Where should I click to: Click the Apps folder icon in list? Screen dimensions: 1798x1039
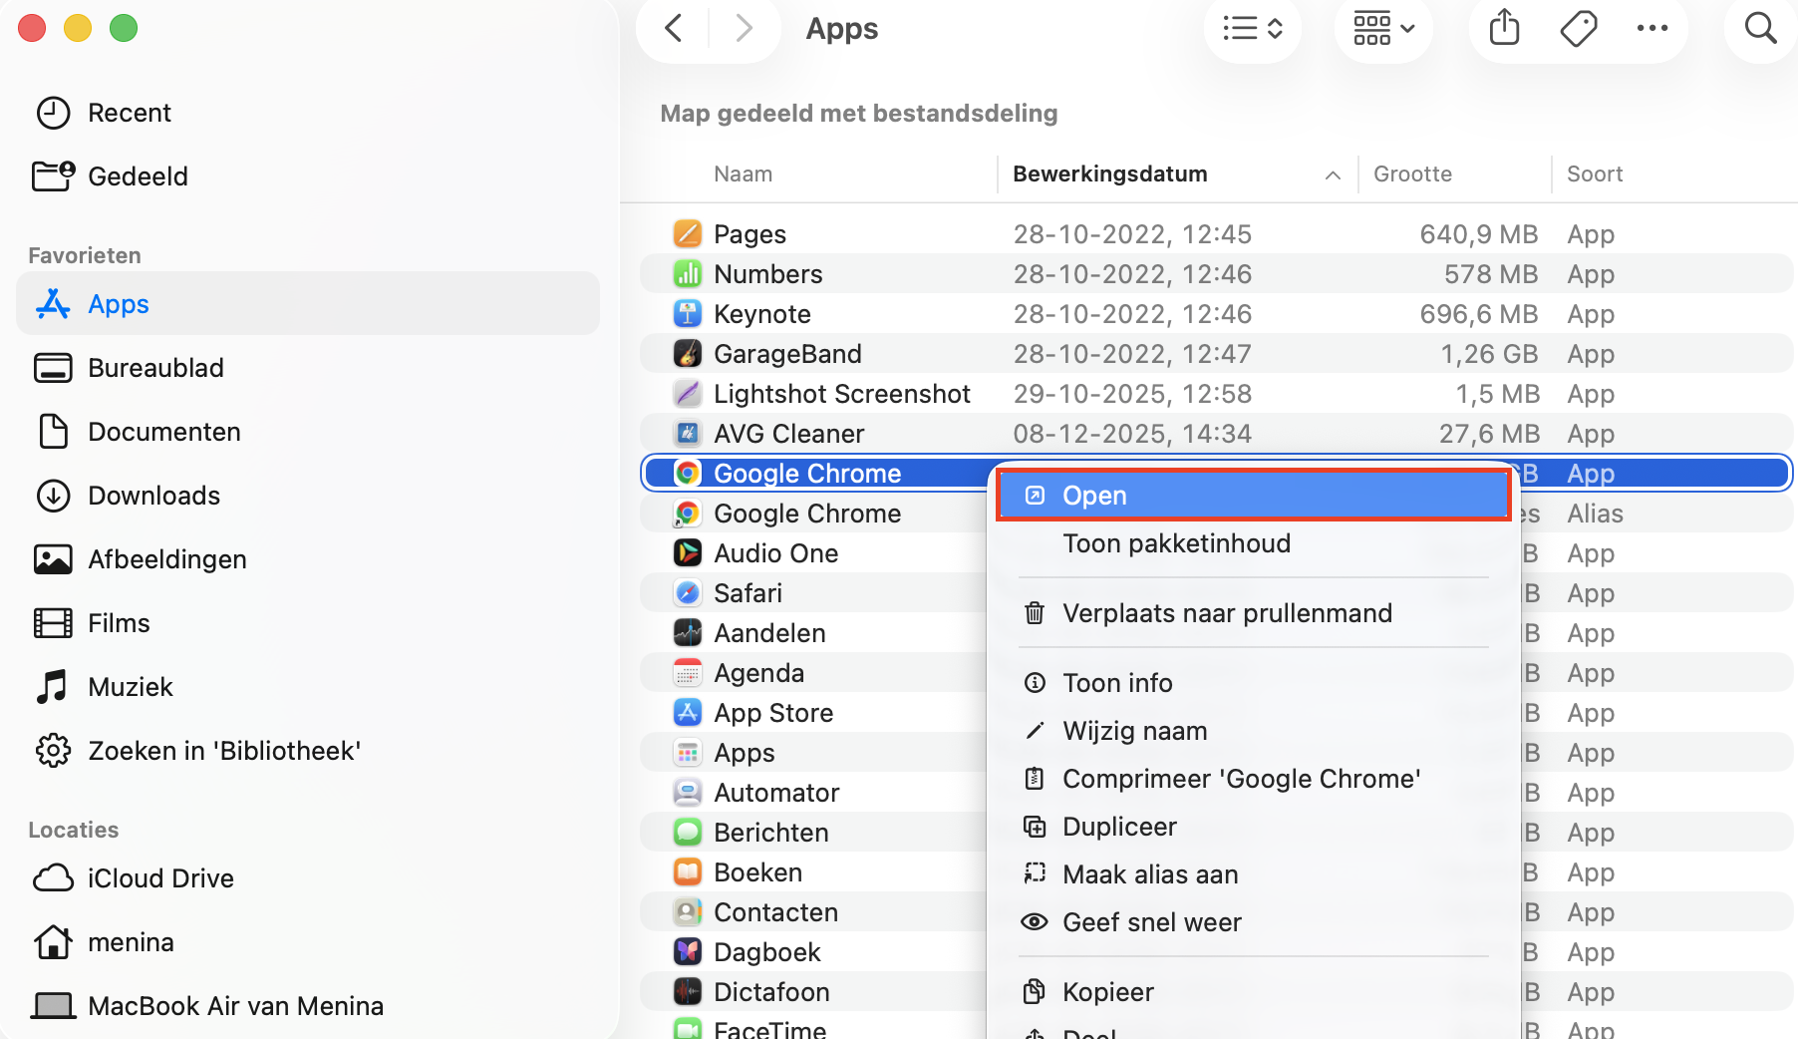pyautogui.click(x=688, y=752)
